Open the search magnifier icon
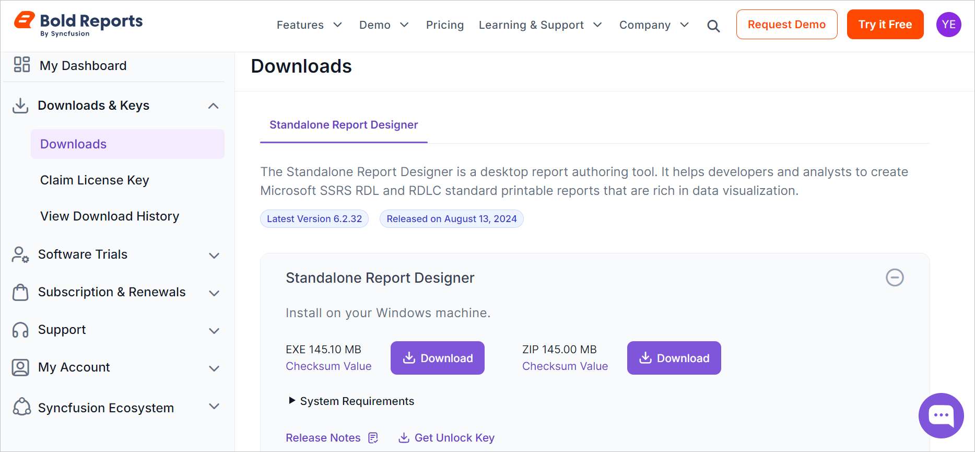This screenshot has height=452, width=975. (x=713, y=26)
